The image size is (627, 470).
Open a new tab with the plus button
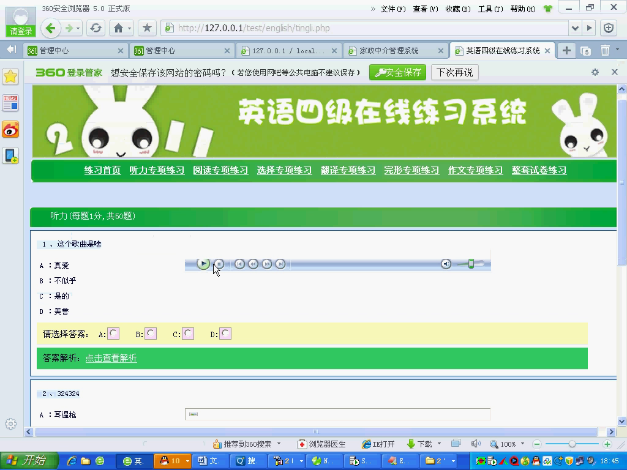(x=566, y=50)
